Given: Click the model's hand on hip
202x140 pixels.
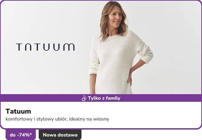Looking at the screenshot, I should pyautogui.click(x=130, y=80).
